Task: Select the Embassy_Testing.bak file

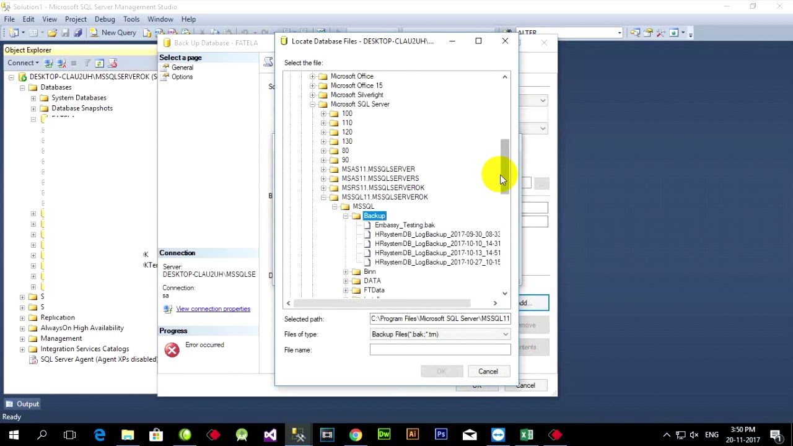Action: [405, 225]
